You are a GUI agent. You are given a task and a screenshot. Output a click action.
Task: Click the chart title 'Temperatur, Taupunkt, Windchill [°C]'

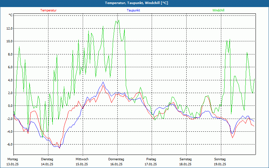point(137,3)
